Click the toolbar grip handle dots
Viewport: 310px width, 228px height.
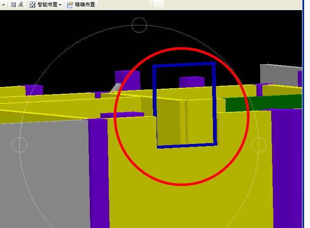pos(152,4)
